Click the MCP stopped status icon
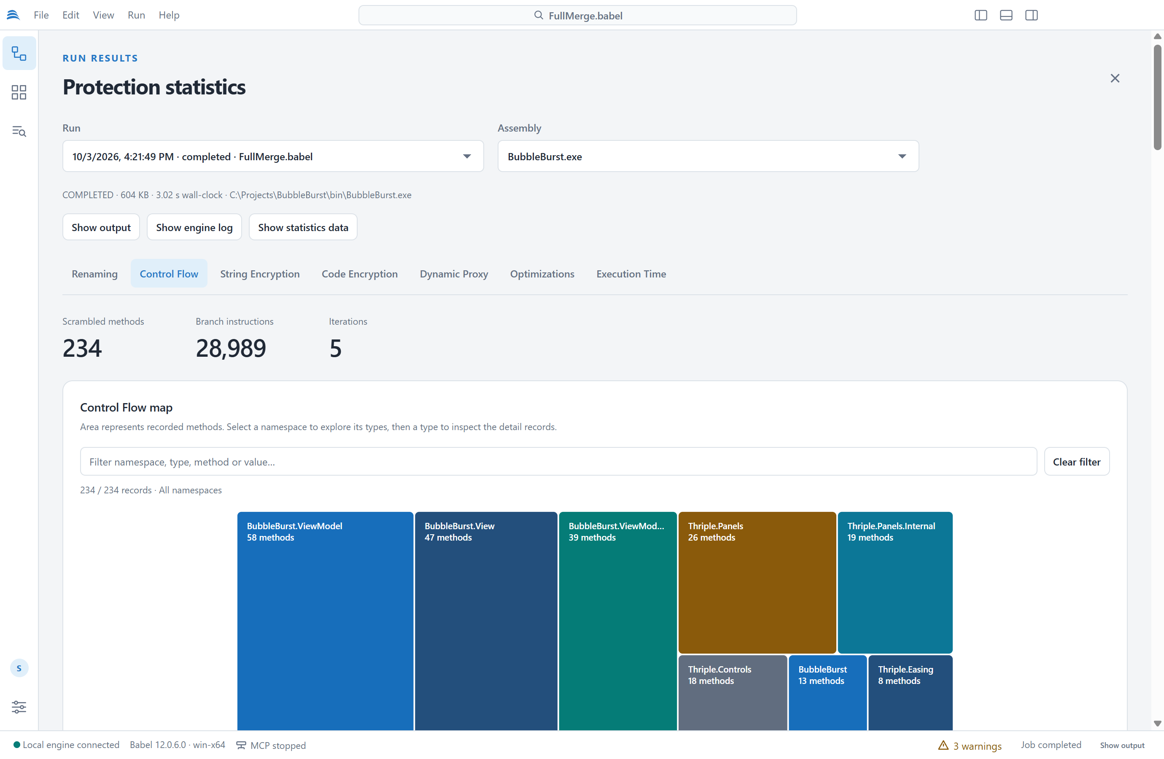 coord(241,746)
